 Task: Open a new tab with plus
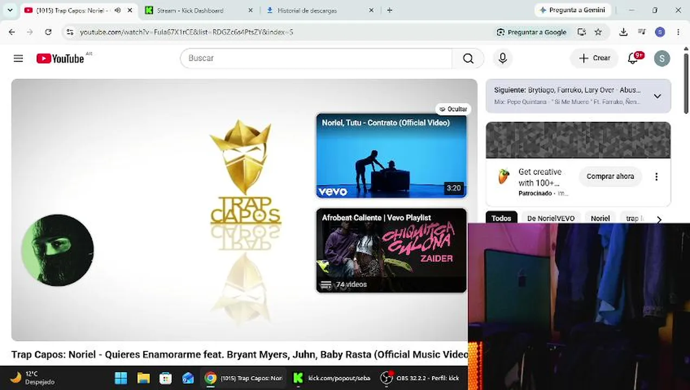389,10
